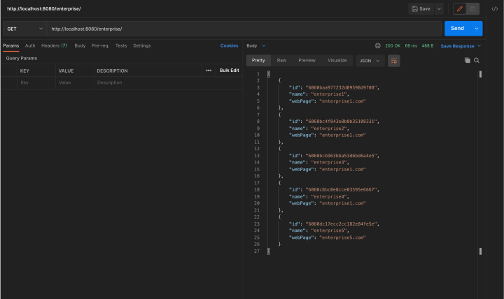The width and height of the screenshot is (504, 299).
Task: Switch to the Params tab
Action: pos(11,46)
